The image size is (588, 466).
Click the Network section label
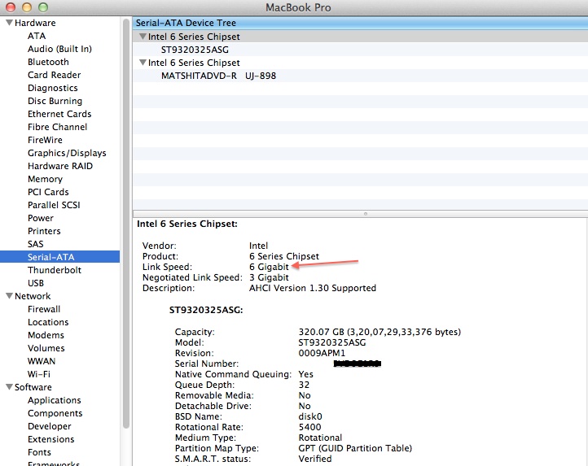[x=33, y=296]
